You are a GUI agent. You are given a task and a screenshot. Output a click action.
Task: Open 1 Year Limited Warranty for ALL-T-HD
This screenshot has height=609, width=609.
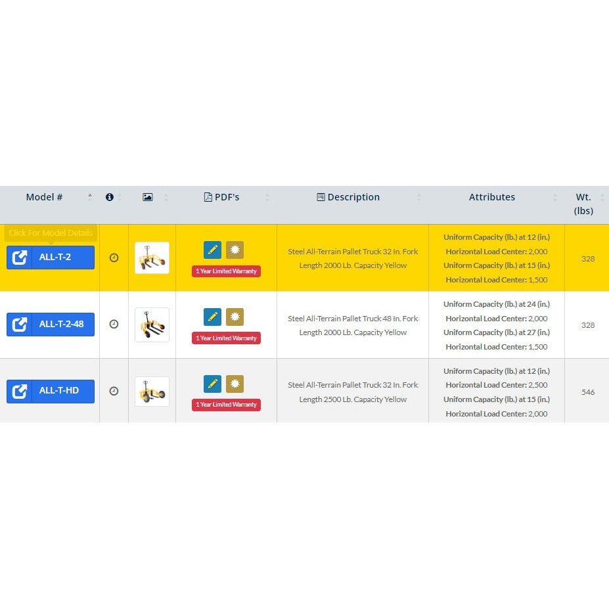click(x=226, y=405)
